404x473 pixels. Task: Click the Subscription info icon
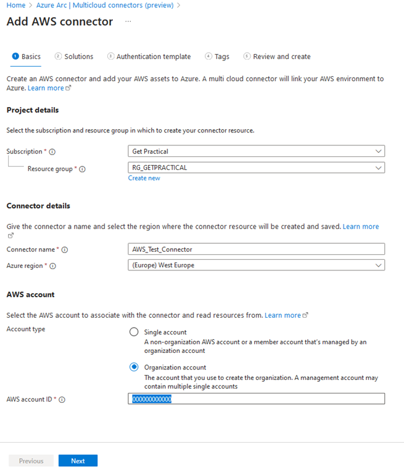pos(52,152)
